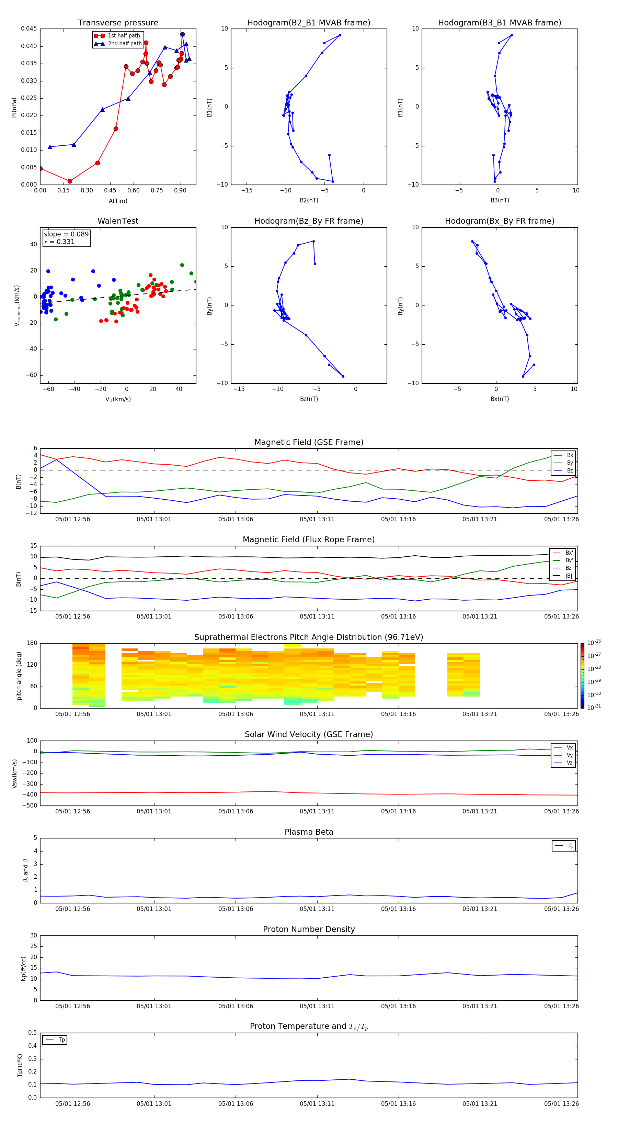This screenshot has width=618, height=1134.
Task: Click "05/01 13:16" tick under Flux Rope Frame panel
Action: (399, 617)
